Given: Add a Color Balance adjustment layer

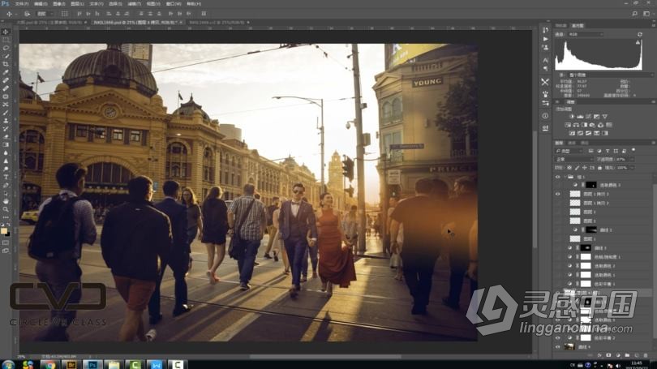Looking at the screenshot, I should coord(576,125).
